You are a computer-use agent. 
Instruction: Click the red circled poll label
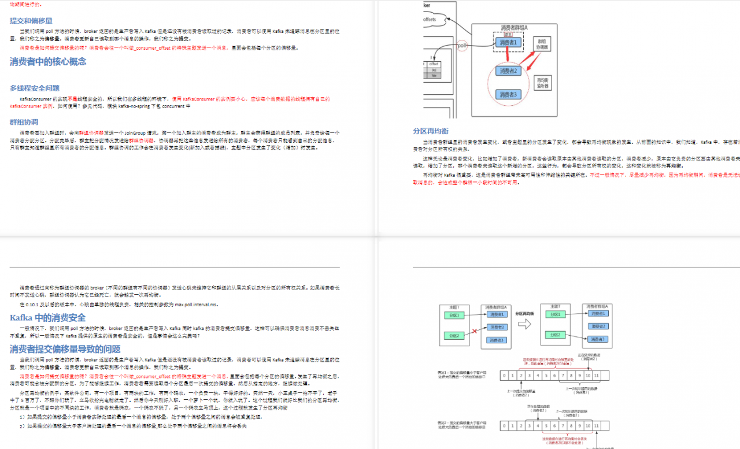click(x=462, y=44)
